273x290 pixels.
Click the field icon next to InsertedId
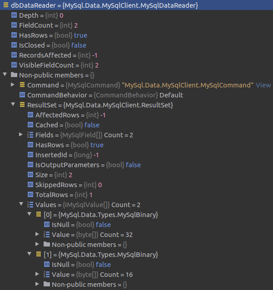click(30, 155)
